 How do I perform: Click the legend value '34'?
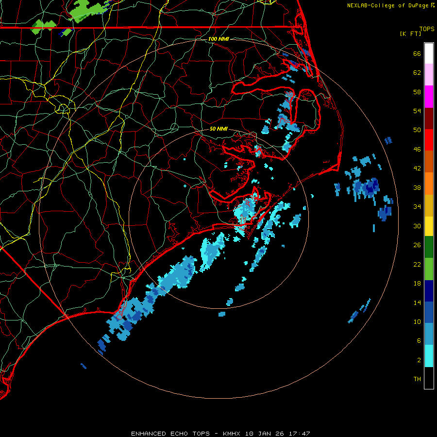417,207
